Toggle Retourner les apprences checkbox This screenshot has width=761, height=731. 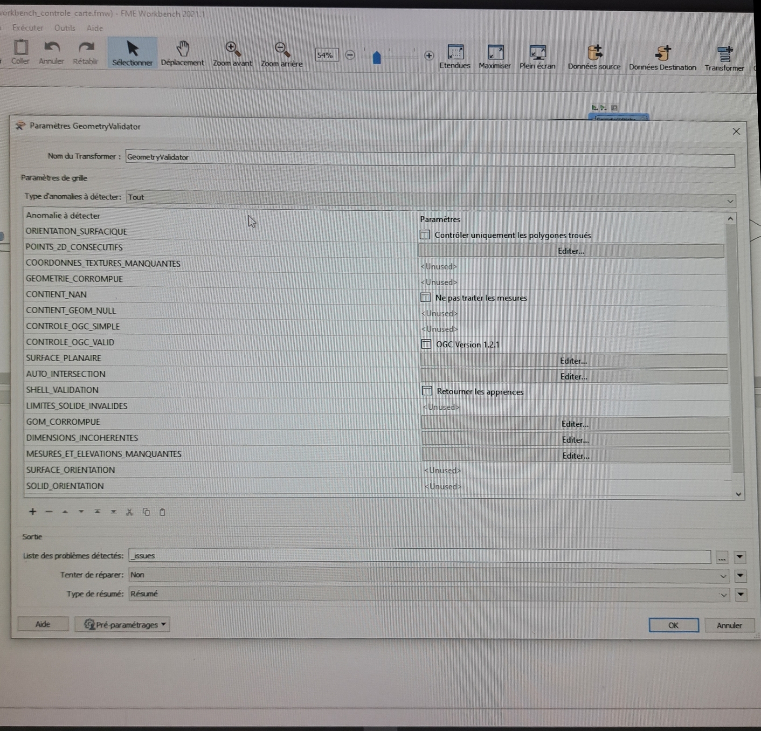pos(427,391)
